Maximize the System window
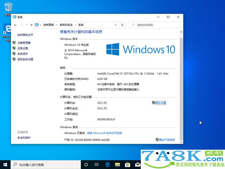225x169 pixels. click(168, 17)
